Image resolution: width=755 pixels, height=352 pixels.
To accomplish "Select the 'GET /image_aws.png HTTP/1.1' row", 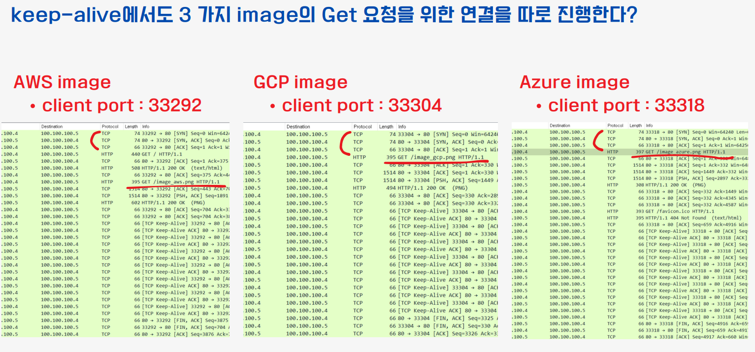I will point(115,182).
